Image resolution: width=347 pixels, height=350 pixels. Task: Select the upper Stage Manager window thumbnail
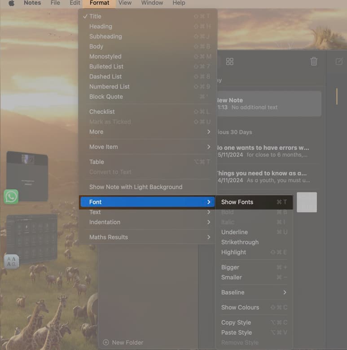(x=27, y=175)
